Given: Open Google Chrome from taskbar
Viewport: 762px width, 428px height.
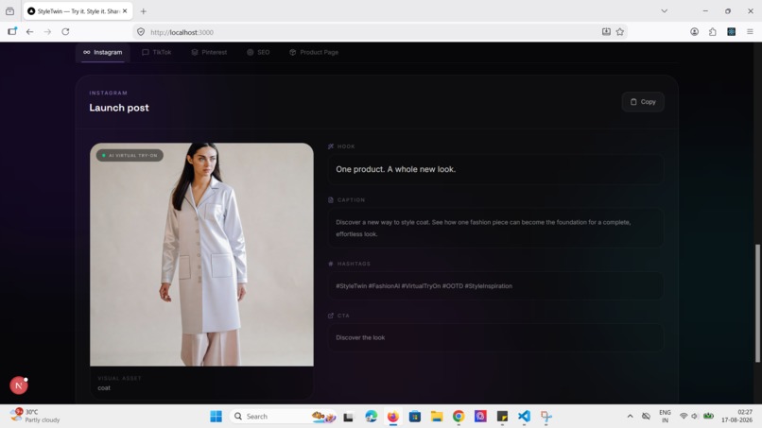Looking at the screenshot, I should (459, 416).
